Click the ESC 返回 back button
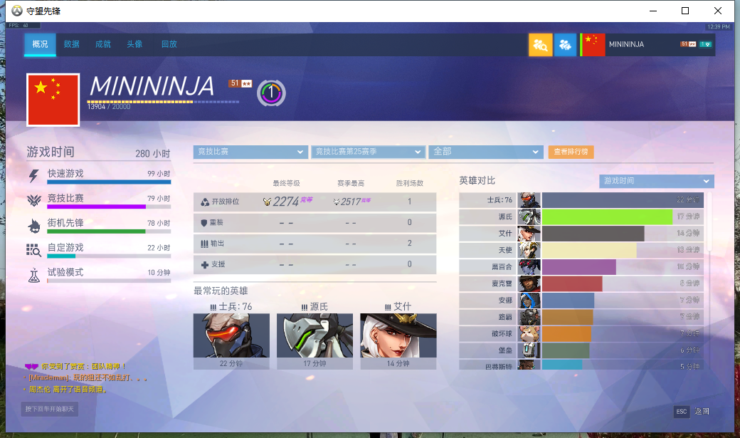Viewport: 740px width, 438px height. pyautogui.click(x=692, y=412)
